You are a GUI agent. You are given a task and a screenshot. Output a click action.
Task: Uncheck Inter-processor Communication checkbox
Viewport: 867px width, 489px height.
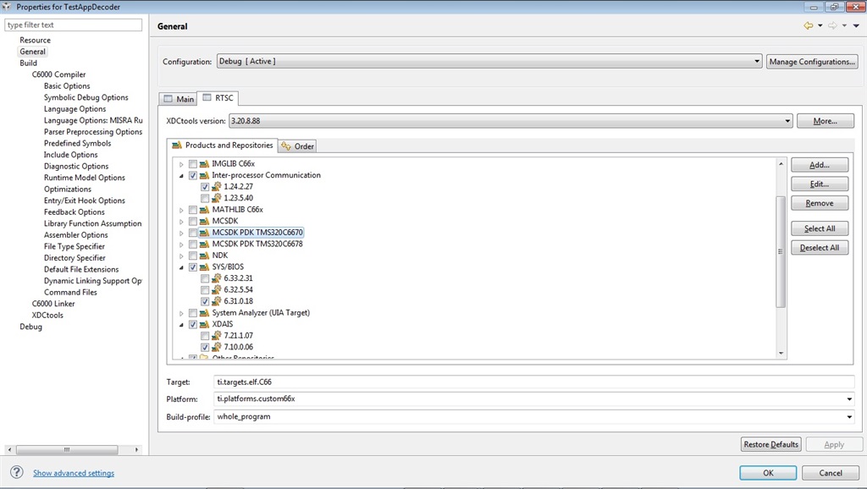coord(192,175)
